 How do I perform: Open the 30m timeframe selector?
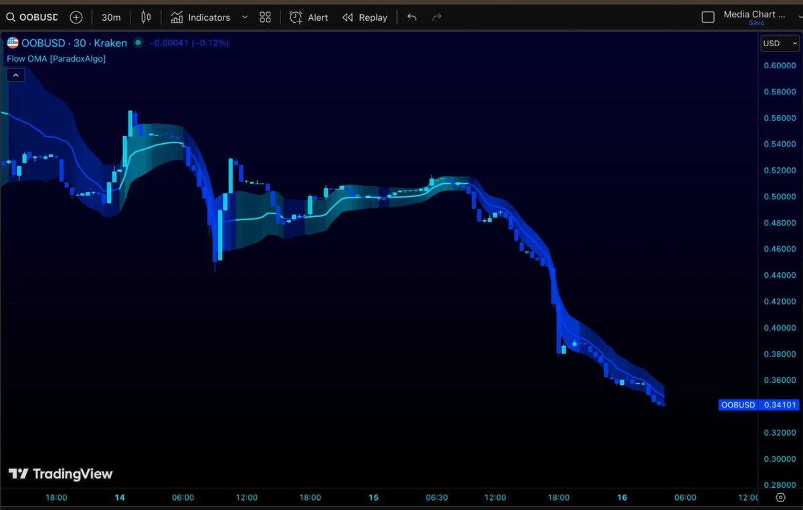click(x=111, y=17)
